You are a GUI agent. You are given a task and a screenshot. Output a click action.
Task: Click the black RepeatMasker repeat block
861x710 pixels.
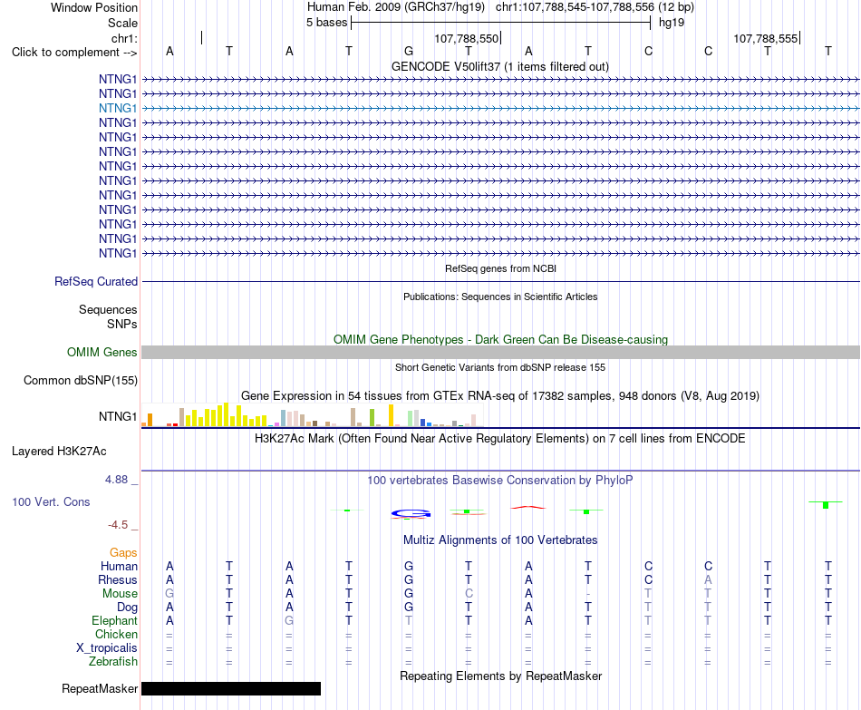coord(231,688)
